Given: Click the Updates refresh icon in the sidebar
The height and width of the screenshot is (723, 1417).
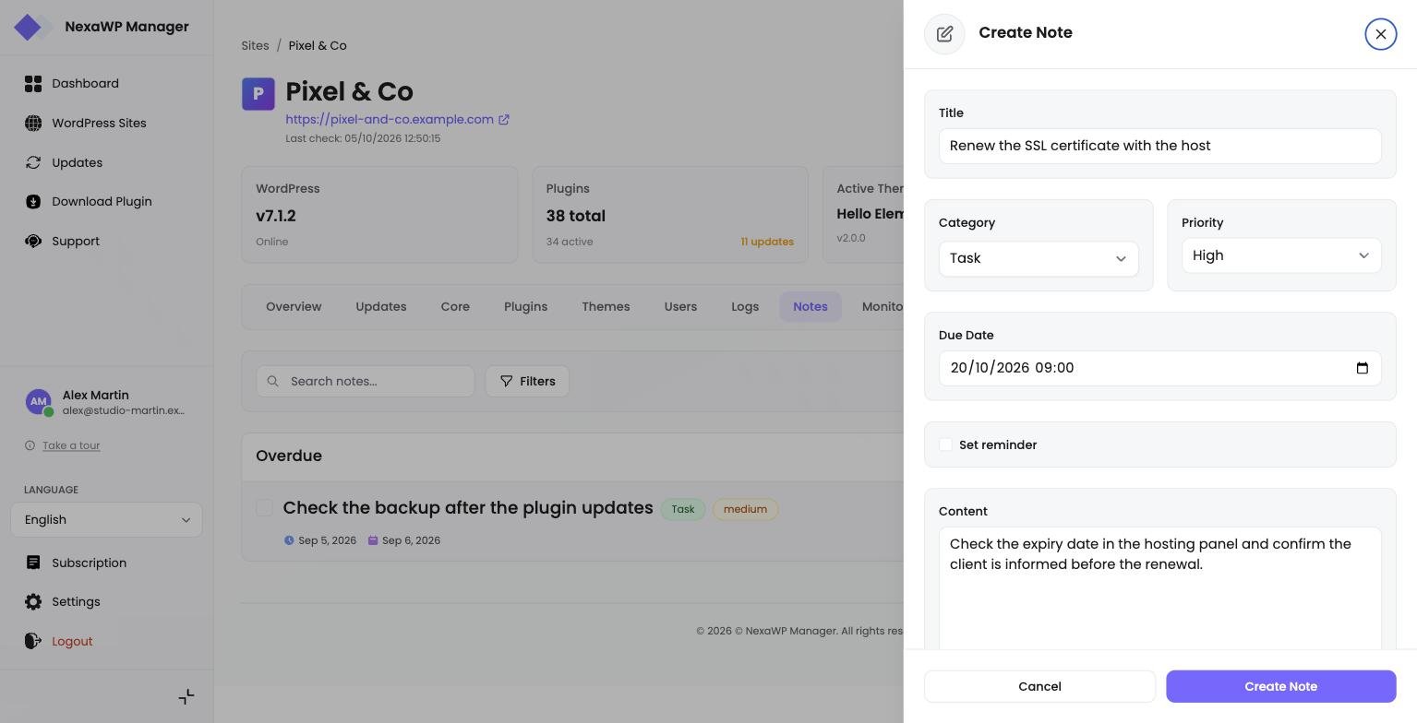Looking at the screenshot, I should pos(33,162).
